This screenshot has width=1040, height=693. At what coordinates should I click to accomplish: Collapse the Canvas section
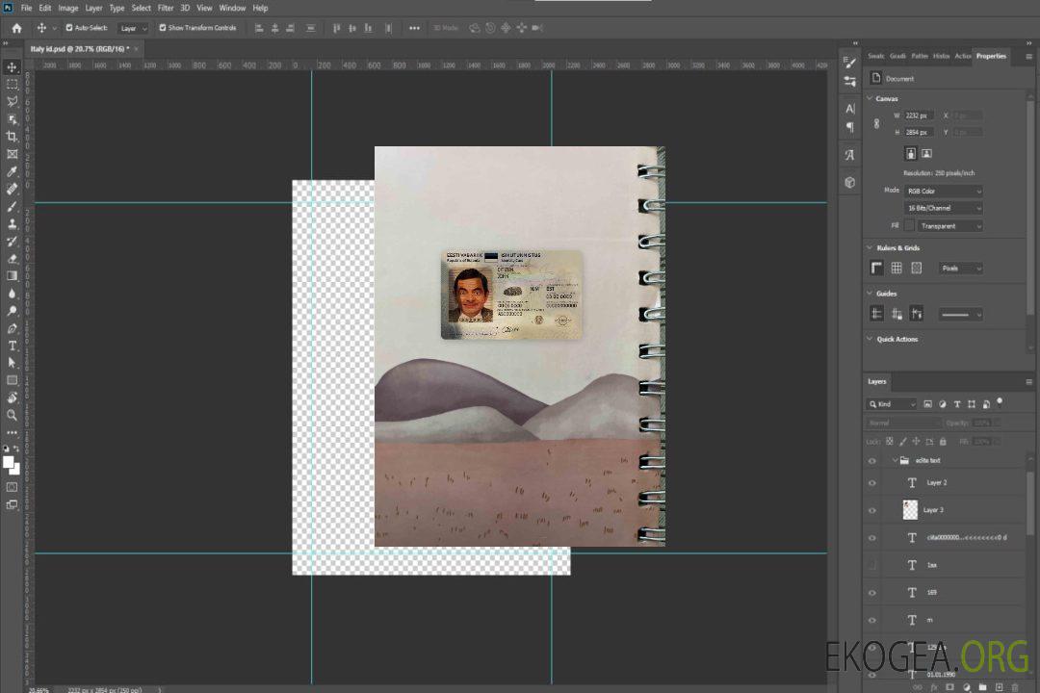tap(870, 98)
